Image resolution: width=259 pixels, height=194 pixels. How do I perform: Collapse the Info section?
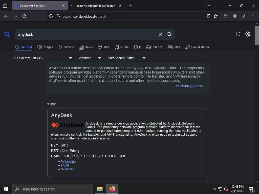coord(52,104)
